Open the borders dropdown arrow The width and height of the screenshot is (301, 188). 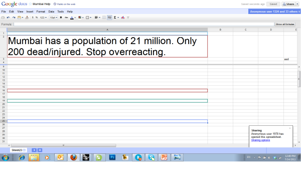tap(91, 18)
